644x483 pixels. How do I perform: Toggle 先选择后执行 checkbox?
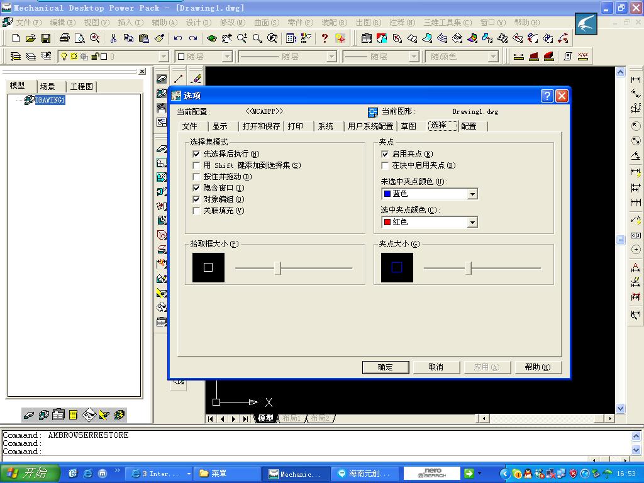coord(196,154)
